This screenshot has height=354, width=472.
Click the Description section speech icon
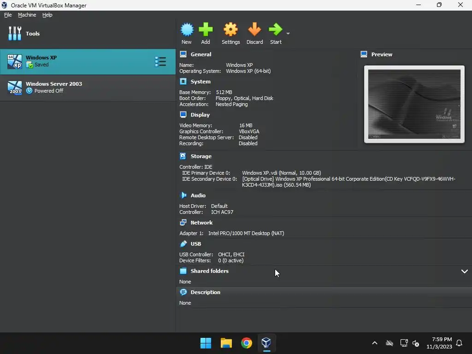pos(183,292)
